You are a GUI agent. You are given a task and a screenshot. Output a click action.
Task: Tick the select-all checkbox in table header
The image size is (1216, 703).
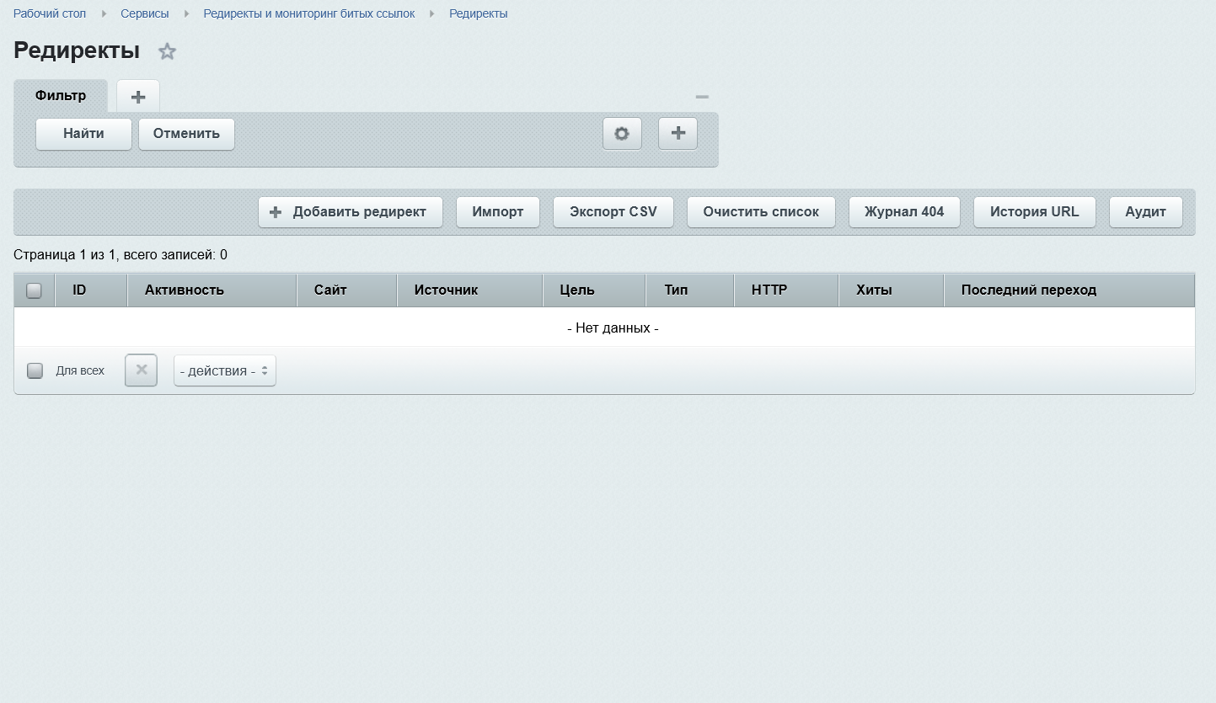click(x=35, y=290)
